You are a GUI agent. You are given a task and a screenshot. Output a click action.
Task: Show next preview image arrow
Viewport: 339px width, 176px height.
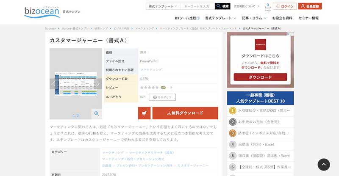click(98, 84)
